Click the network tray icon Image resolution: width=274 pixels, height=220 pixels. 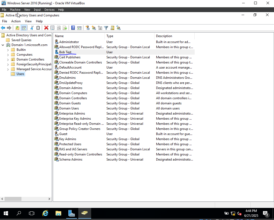click(233, 213)
